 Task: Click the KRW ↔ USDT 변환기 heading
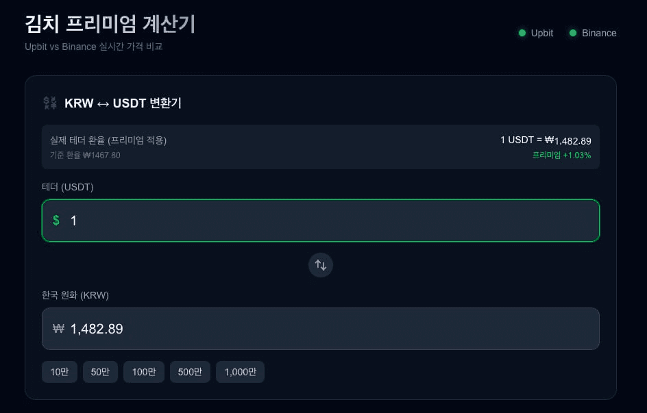tap(123, 103)
